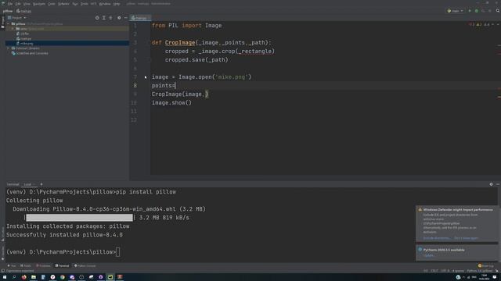Image resolution: width=501 pixels, height=281 pixels.
Task: Open Firefox from the taskbar
Action: [x=24, y=277]
